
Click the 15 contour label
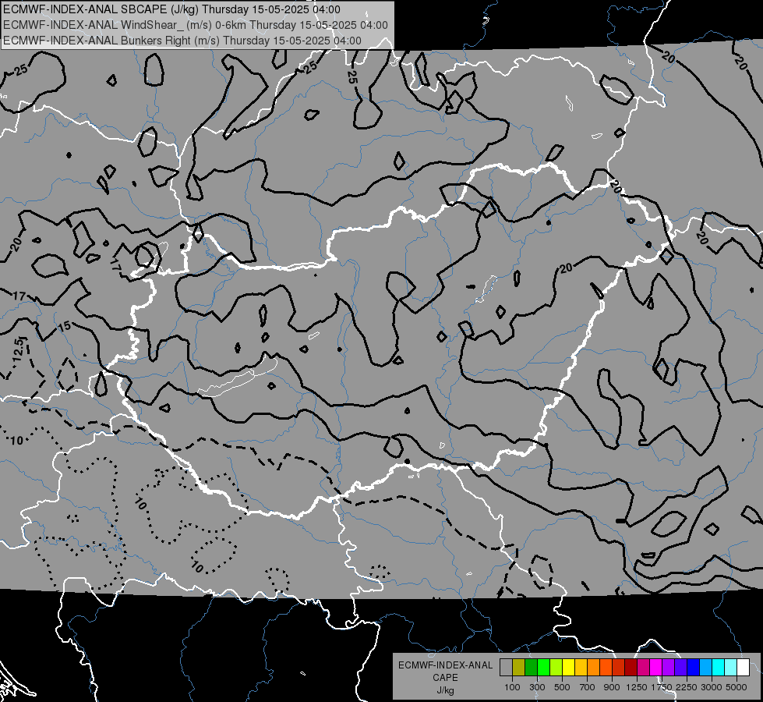click(64, 326)
